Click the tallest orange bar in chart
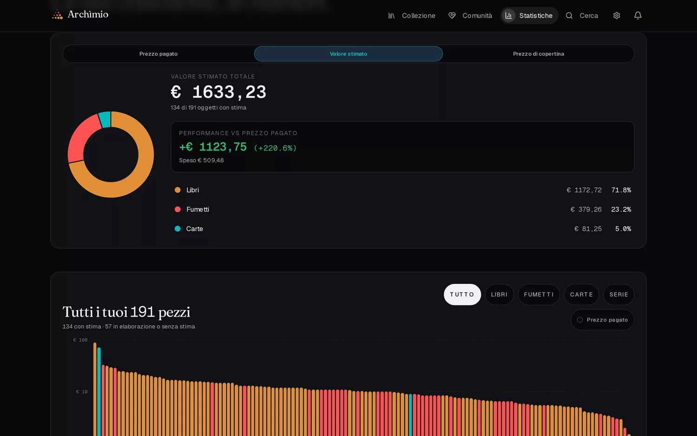 [x=95, y=390]
